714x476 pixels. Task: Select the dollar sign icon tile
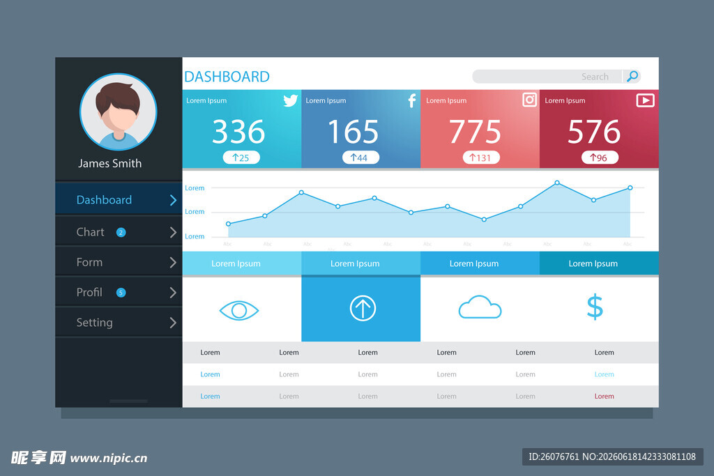point(599,309)
